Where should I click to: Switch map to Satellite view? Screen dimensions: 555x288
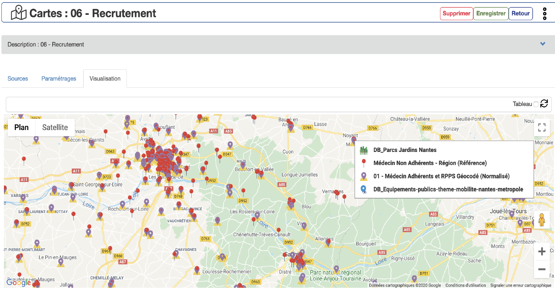tap(55, 128)
